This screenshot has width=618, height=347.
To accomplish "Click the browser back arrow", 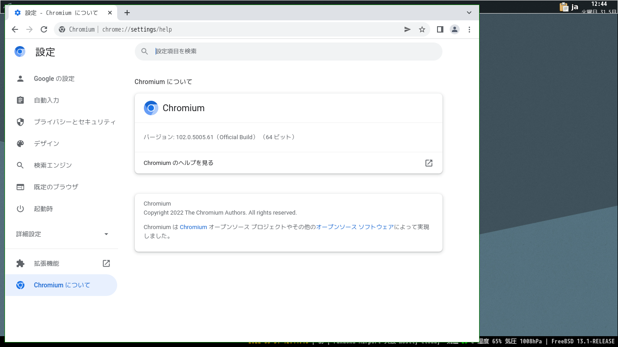I will (15, 29).
